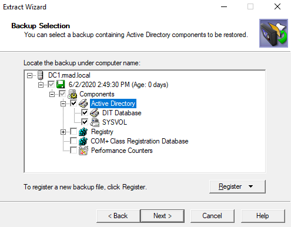Expand the Registry tree node
Screen dimensions: 291x227
point(63,132)
